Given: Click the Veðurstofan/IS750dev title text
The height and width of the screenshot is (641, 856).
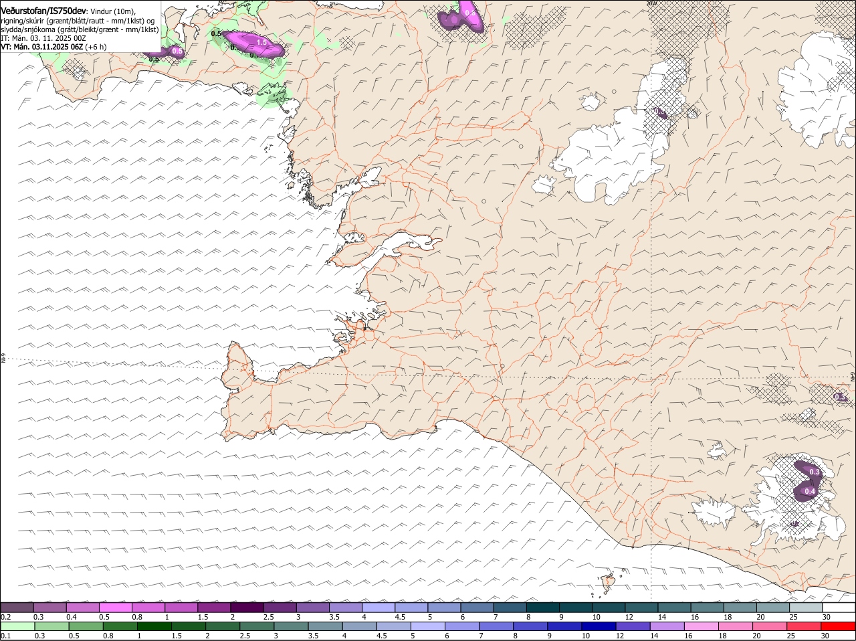Looking at the screenshot, I should click(43, 11).
